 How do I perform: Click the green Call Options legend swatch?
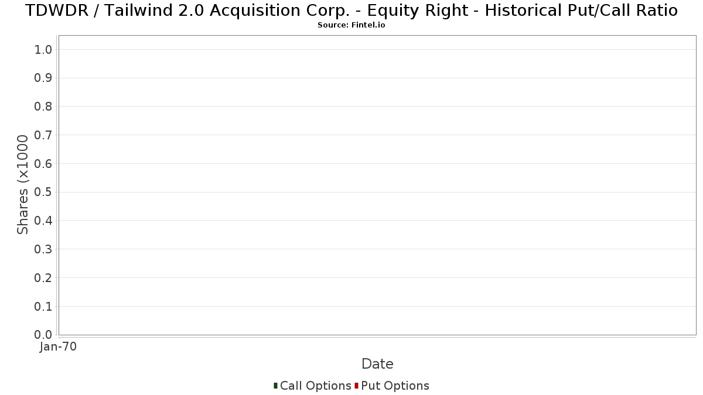tap(275, 386)
